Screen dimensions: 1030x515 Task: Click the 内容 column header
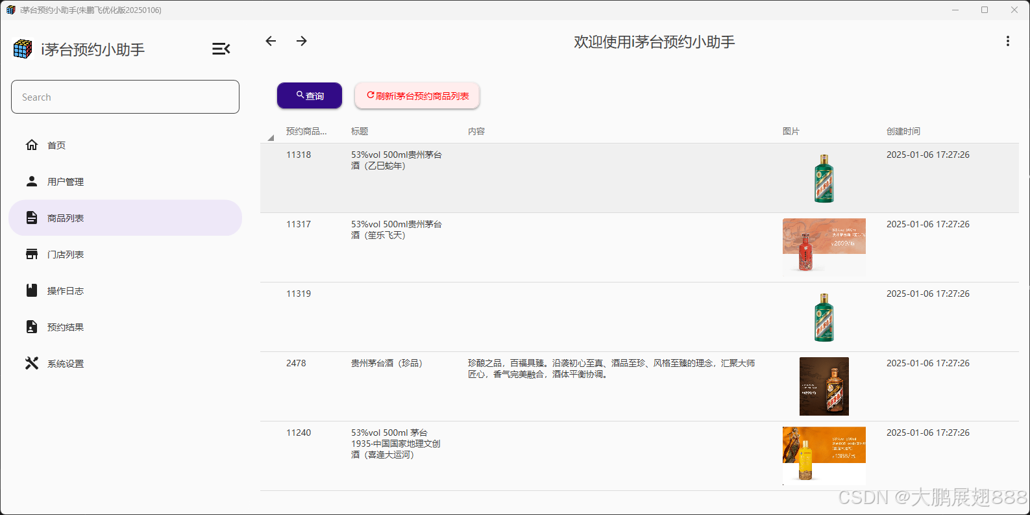[476, 131]
